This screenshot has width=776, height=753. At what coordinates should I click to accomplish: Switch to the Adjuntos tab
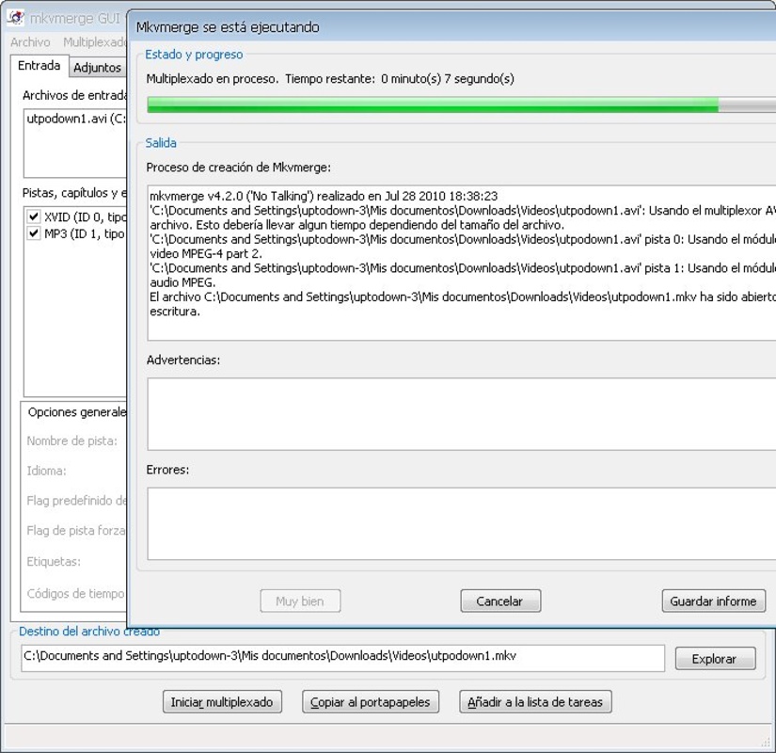[97, 68]
